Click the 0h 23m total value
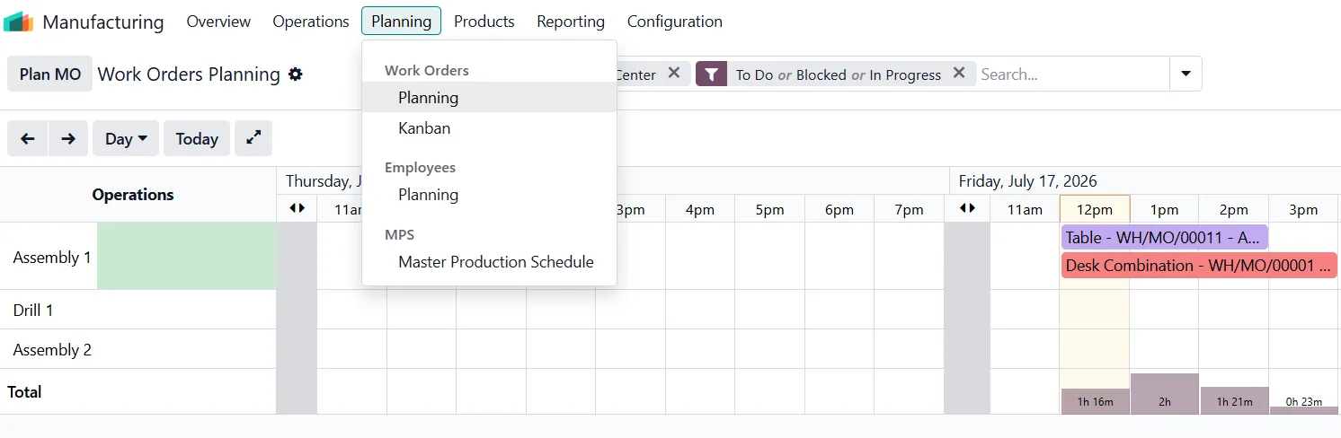 (1304, 401)
